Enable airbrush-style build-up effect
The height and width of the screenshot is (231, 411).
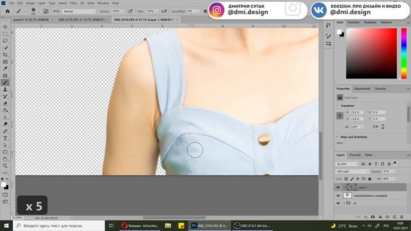164,12
